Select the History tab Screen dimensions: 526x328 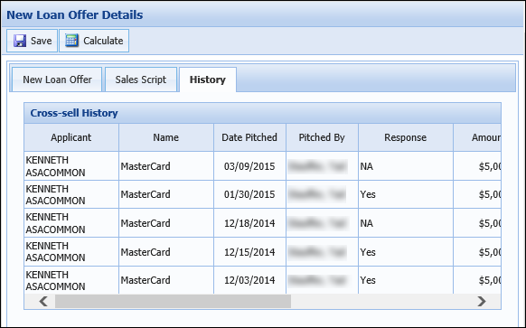click(208, 80)
